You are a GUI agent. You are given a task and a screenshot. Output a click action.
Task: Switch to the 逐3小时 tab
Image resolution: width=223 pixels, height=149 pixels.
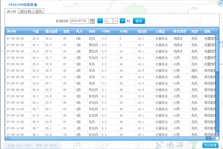[x=26, y=11]
